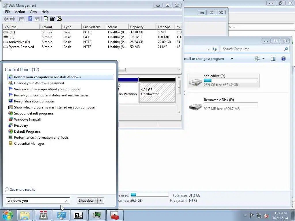Click See more results link
295x221 pixels.
(22, 189)
